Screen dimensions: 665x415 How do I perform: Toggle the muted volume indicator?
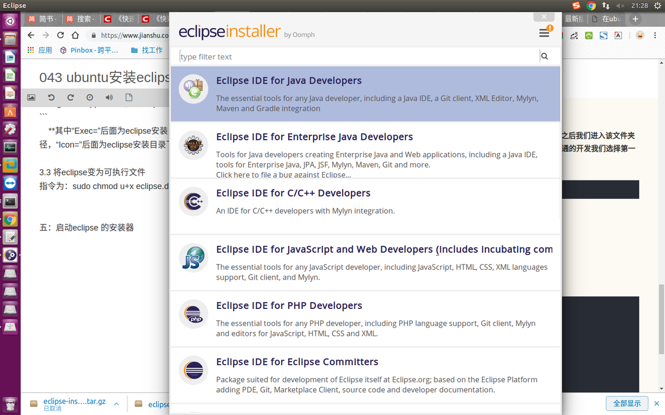(620, 5)
